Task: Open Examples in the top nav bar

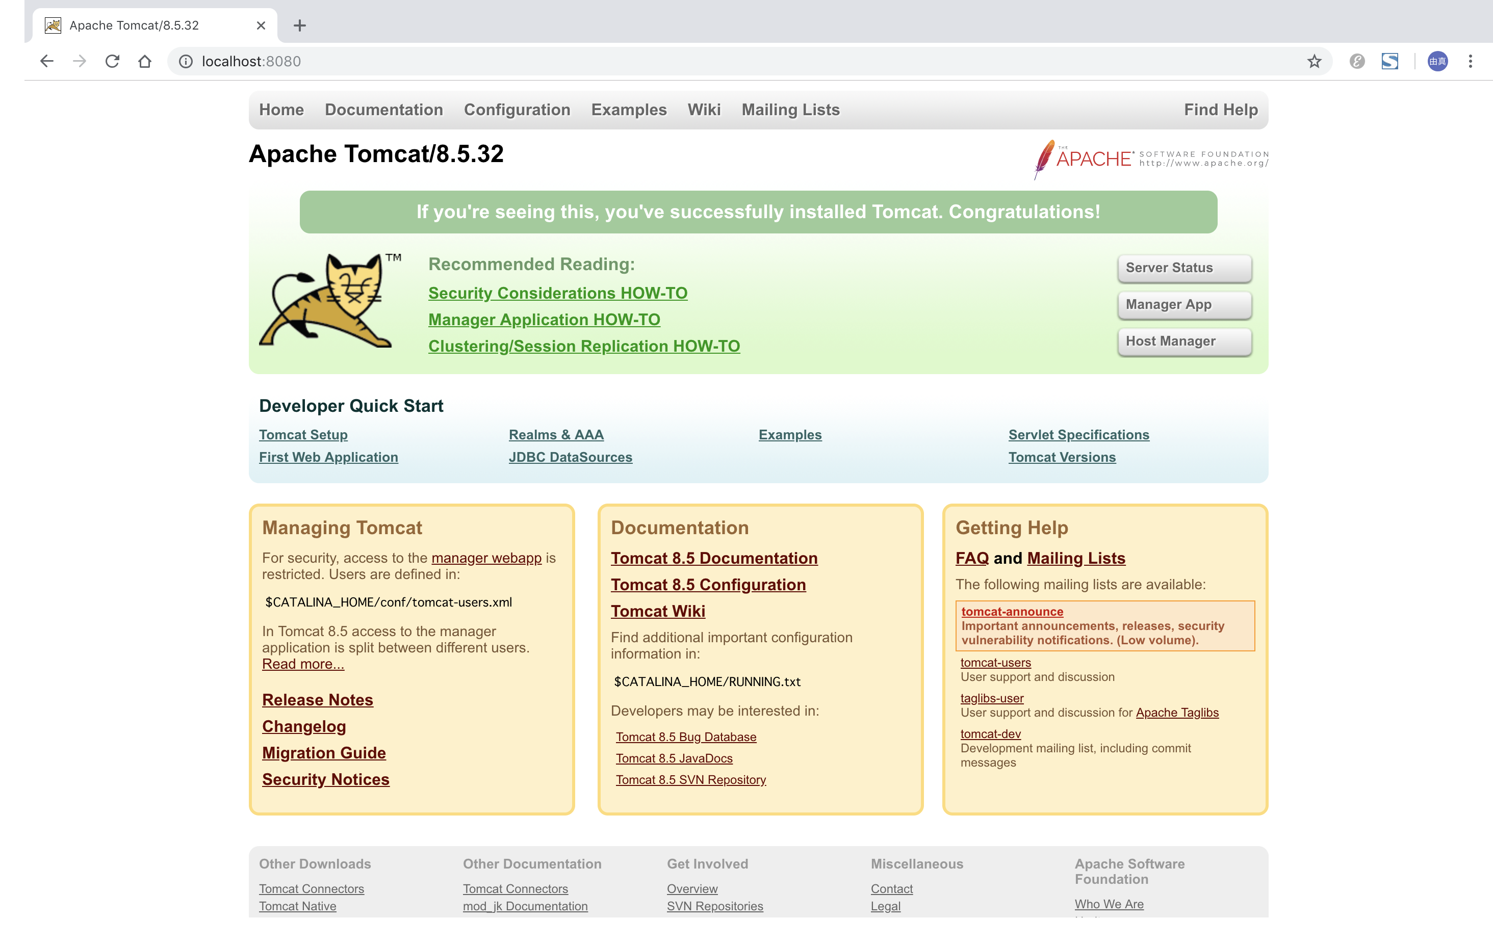Action: click(629, 110)
